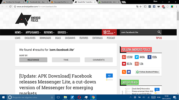Open the Chrome three-dot menu
Image resolution: width=179 pixels, height=100 pixels.
click(176, 7)
